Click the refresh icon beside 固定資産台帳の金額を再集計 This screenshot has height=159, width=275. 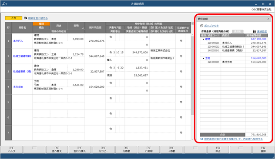click(202, 139)
